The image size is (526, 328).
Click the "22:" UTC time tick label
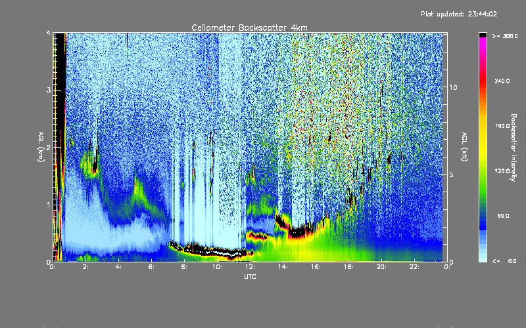(x=414, y=267)
